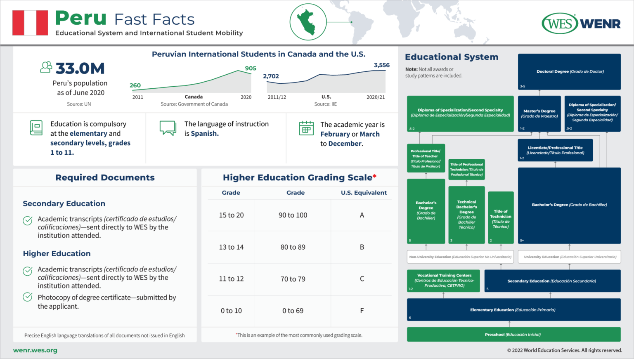Click the population person icon beside 33.0M
Viewport: 634px width, 359px height.
[45, 66]
